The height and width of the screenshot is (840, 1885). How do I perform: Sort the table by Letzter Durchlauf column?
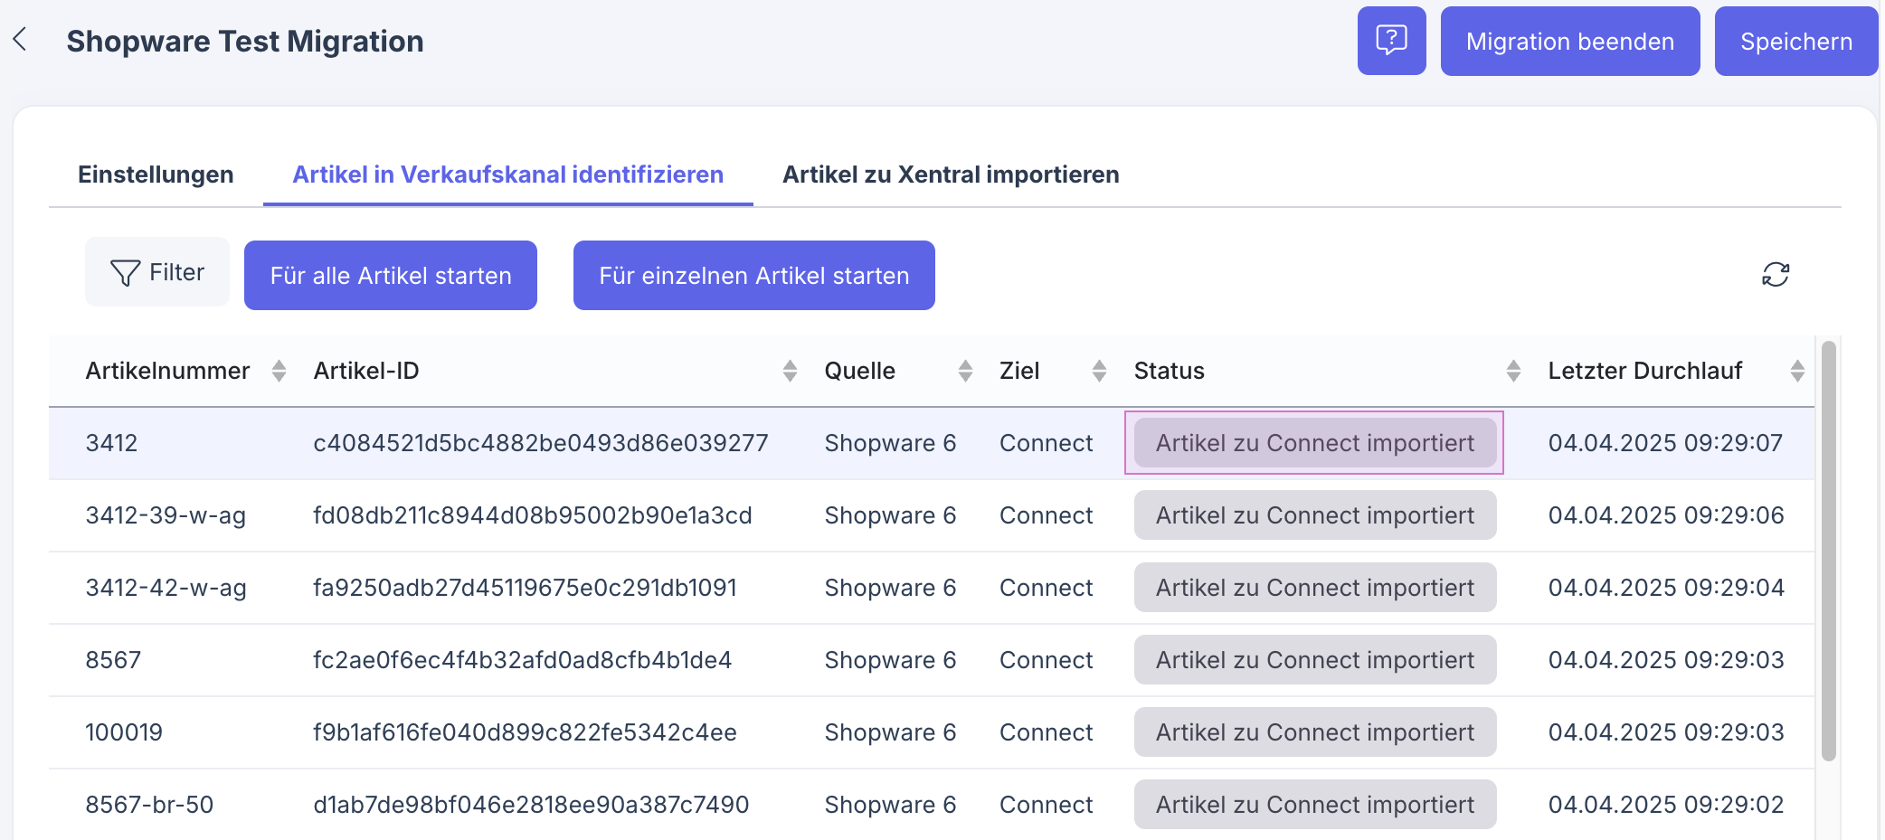(x=1798, y=370)
